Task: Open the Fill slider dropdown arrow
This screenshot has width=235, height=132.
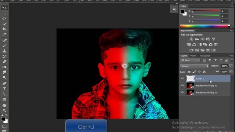Action: pyautogui.click(x=231, y=72)
